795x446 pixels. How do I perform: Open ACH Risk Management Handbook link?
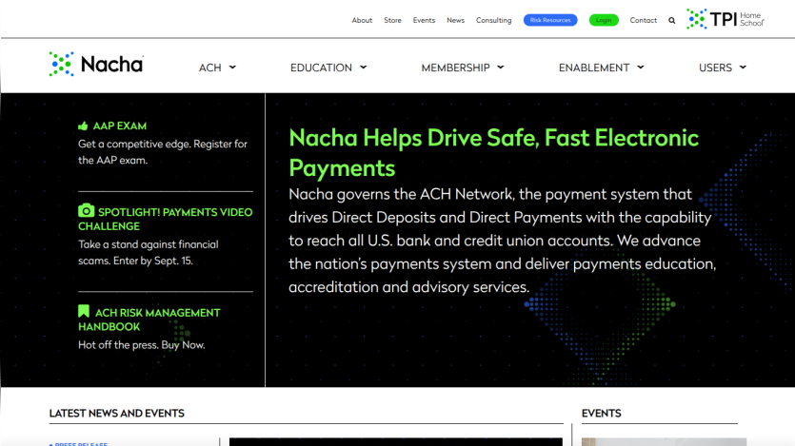coord(149,320)
